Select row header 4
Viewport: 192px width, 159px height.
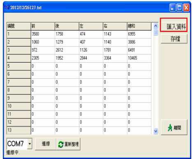coord(19,58)
